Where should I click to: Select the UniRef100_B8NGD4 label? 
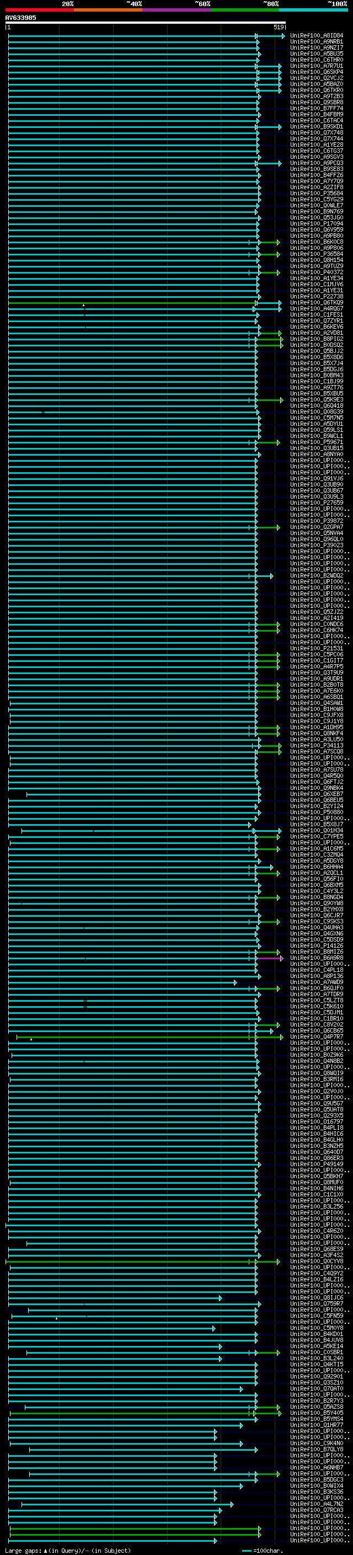pos(317,897)
